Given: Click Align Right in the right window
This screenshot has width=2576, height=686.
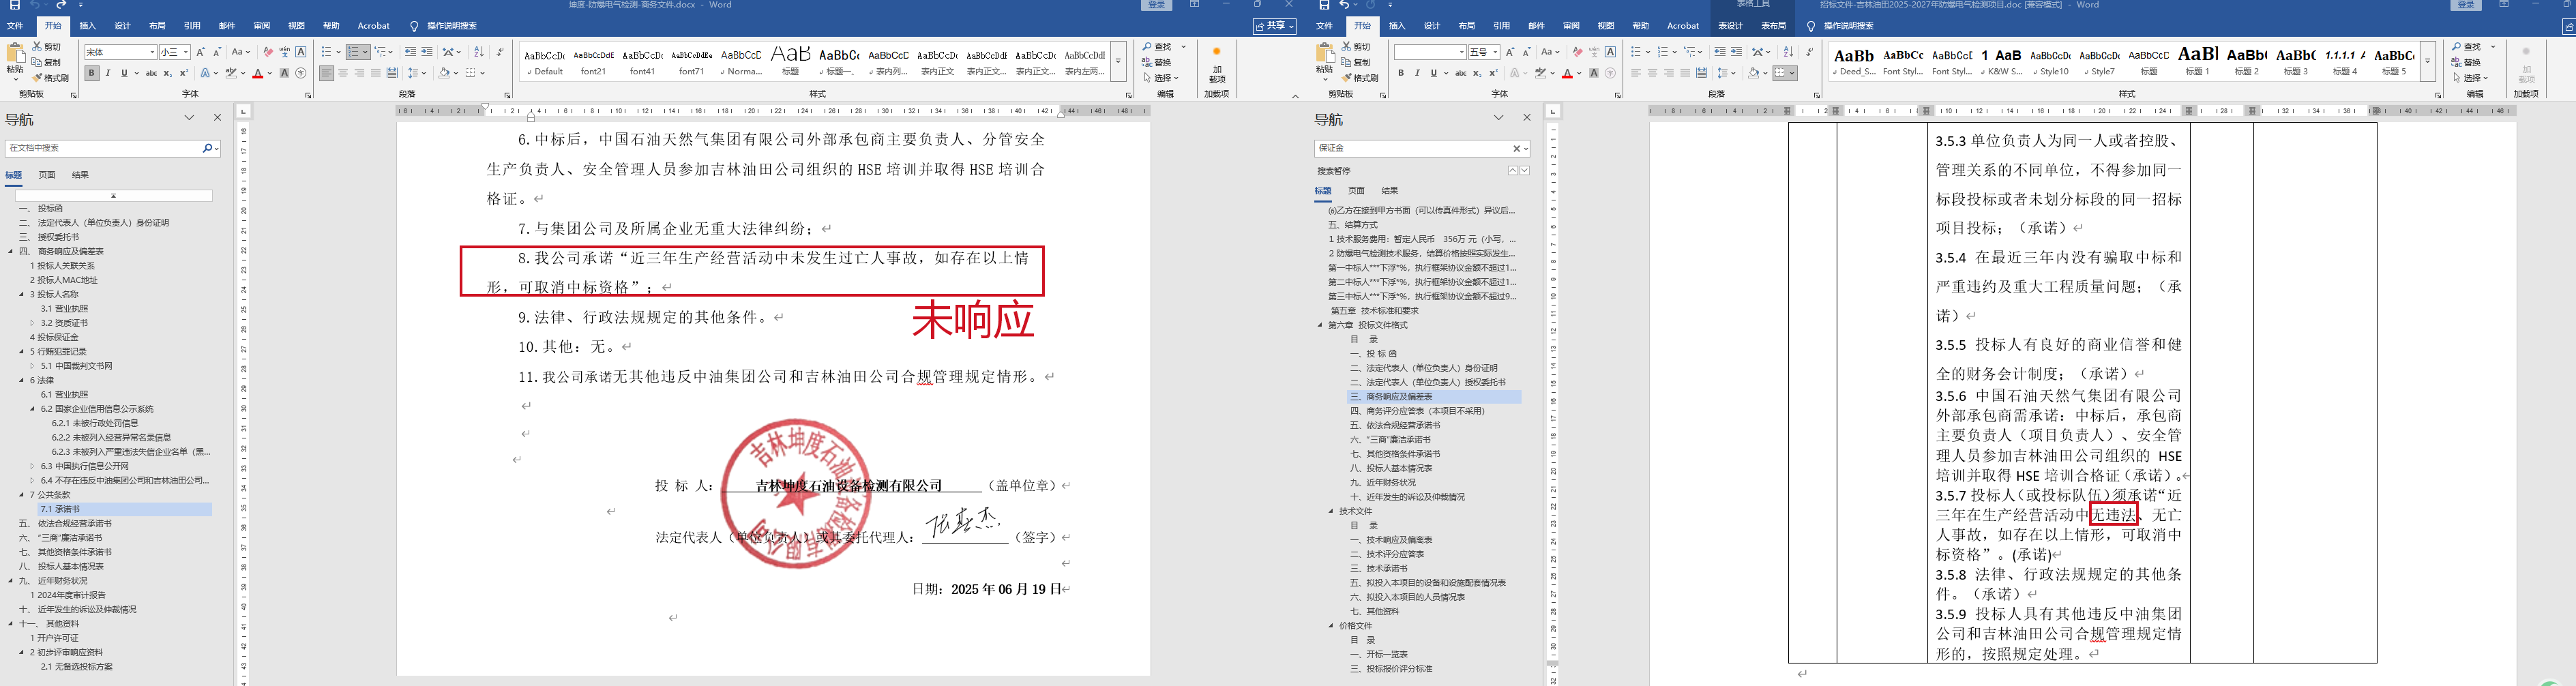Looking at the screenshot, I should coord(1669,73).
